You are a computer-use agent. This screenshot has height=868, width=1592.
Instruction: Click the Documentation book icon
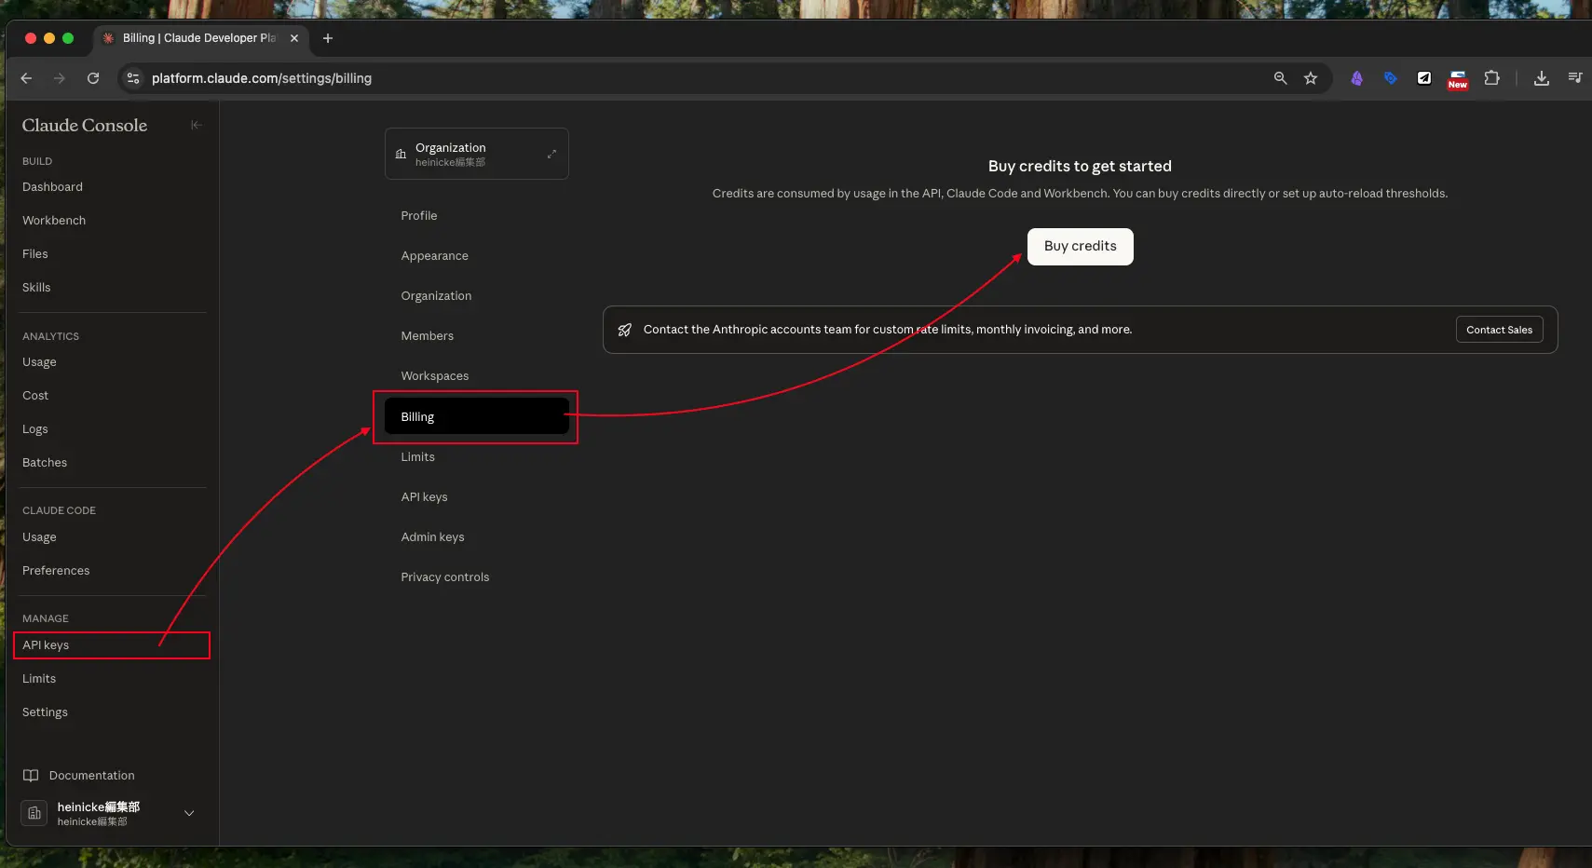coord(31,776)
